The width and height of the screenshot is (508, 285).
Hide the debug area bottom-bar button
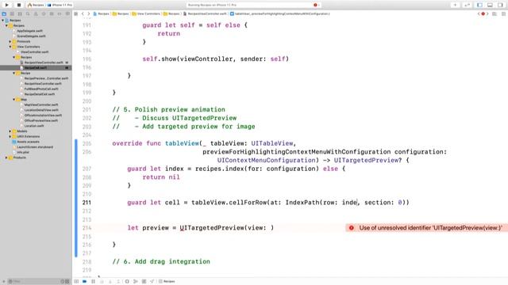[76, 282]
